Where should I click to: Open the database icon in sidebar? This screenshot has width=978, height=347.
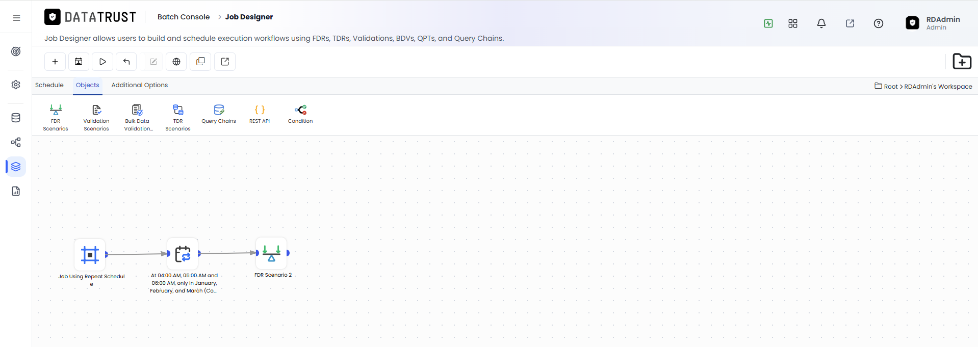click(x=16, y=118)
